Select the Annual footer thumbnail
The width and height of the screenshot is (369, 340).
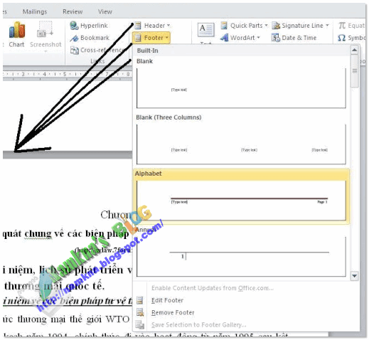[x=241, y=257]
